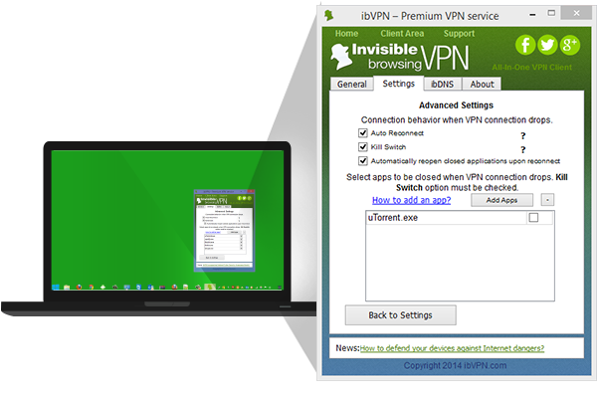This screenshot has width=597, height=398.
Task: Switch to the General tab
Action: click(351, 84)
